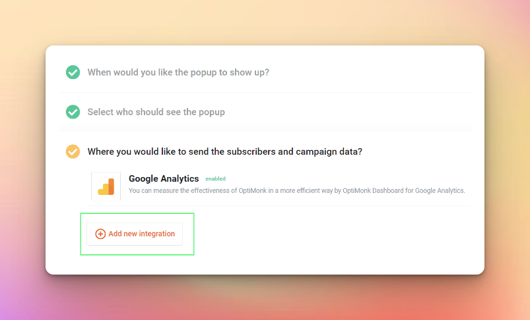Click the orange checkmark beside subscribers data question

pos(73,151)
